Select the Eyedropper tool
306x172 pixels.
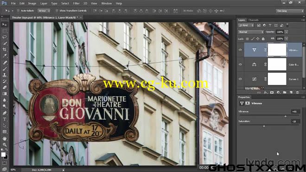(x=5, y=56)
